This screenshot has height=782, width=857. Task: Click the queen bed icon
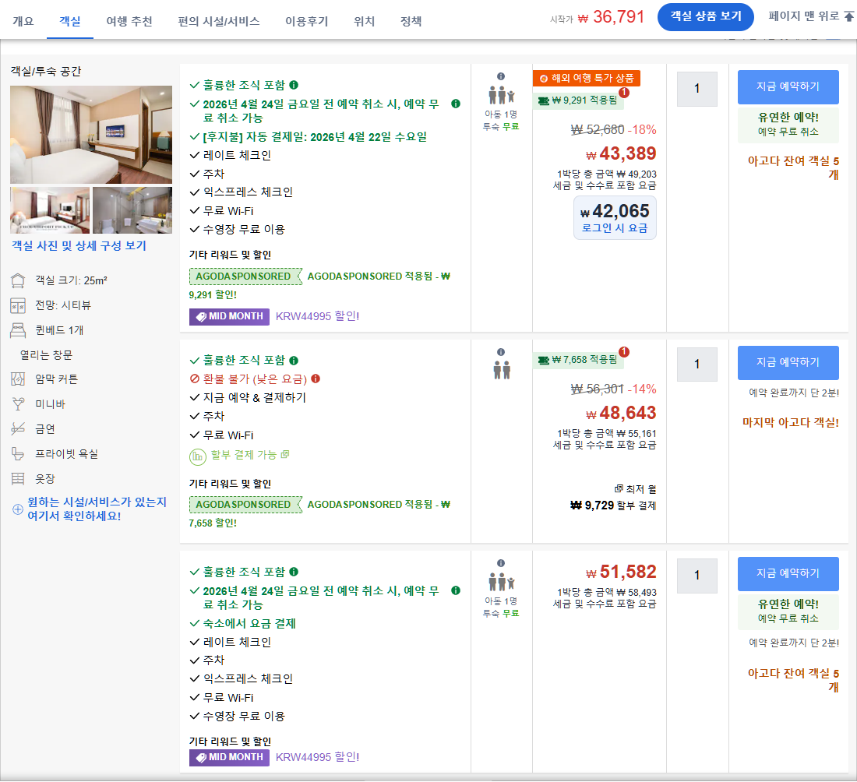(x=18, y=330)
